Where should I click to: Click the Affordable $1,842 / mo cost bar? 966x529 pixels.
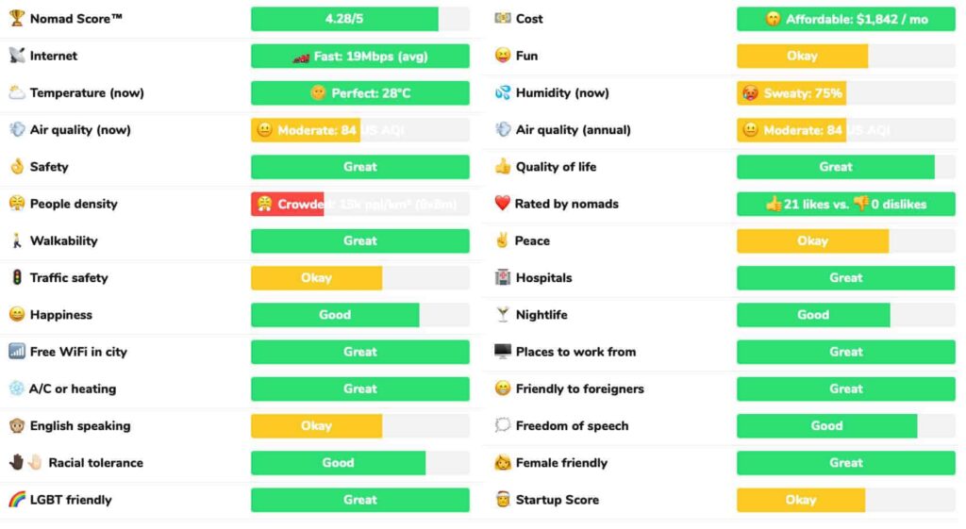tap(846, 19)
